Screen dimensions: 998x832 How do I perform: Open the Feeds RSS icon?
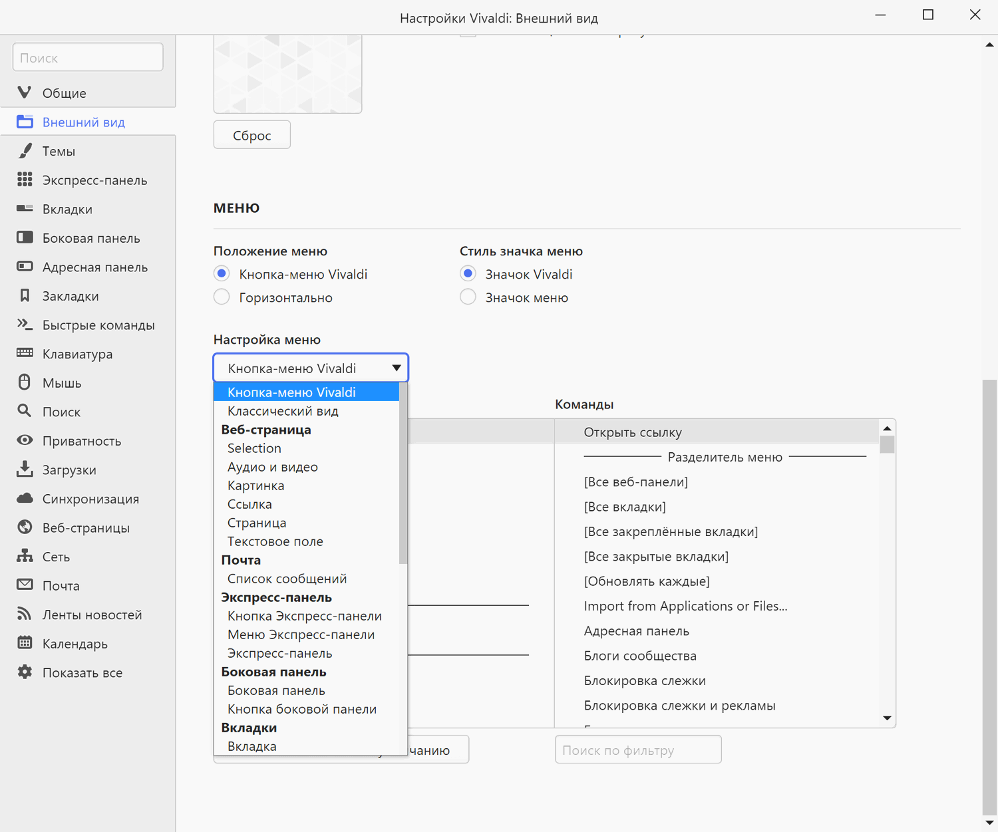25,614
